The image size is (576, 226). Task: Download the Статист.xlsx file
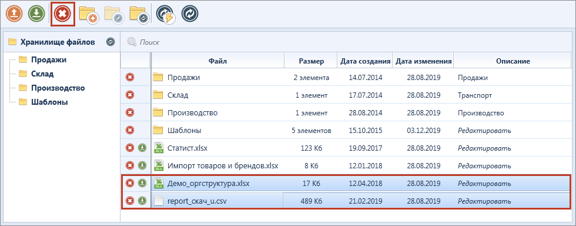point(142,148)
